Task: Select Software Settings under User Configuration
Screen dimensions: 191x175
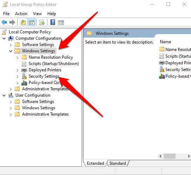Action: coord(38,102)
